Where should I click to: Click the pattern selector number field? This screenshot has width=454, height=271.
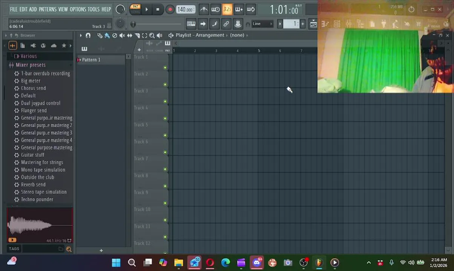tap(291, 24)
